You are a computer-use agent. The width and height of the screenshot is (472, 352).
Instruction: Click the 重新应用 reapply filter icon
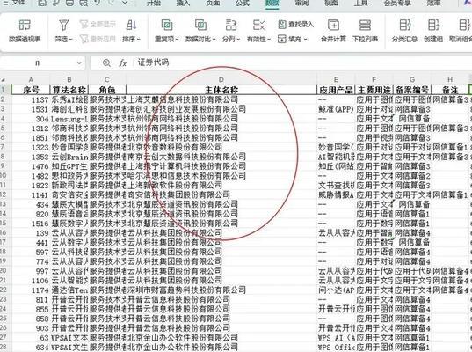(84, 39)
